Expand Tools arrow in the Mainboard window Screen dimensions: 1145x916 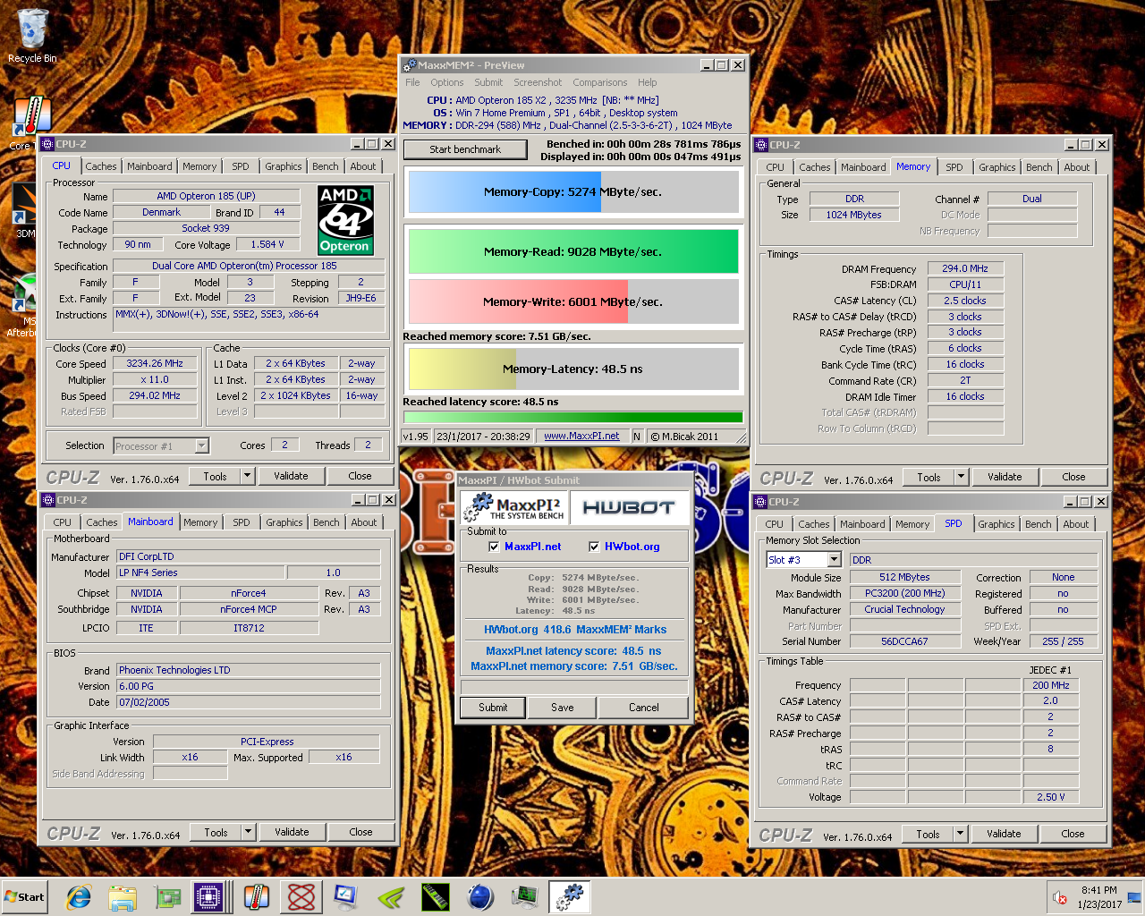[x=249, y=832]
